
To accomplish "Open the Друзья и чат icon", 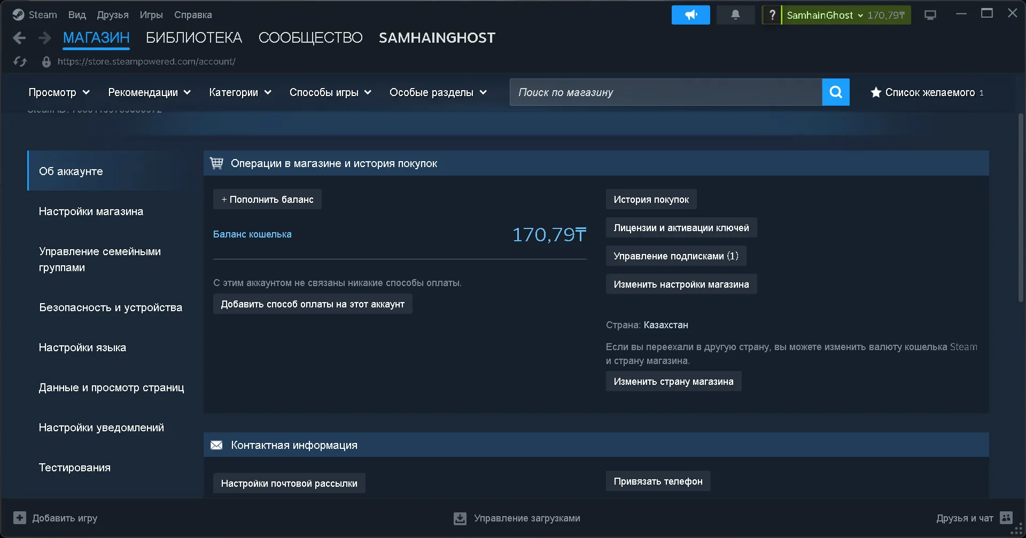I will (1006, 518).
